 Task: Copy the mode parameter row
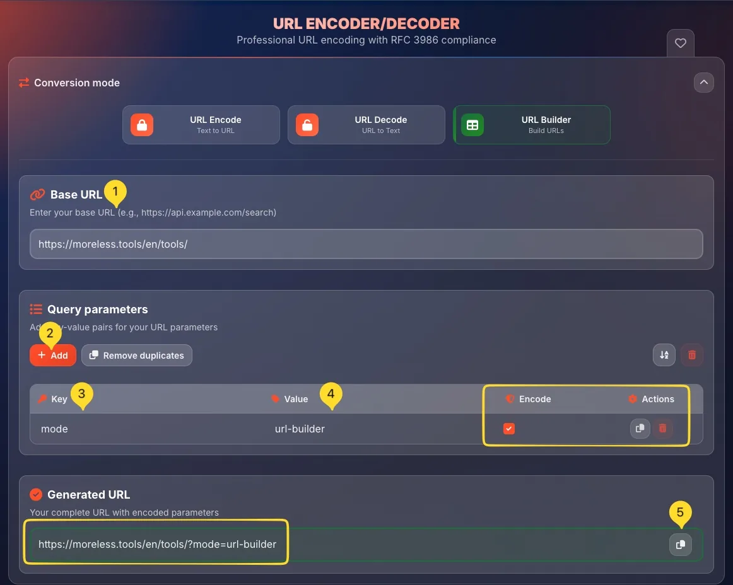[640, 429]
